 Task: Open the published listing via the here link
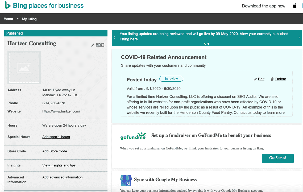pos(134,39)
